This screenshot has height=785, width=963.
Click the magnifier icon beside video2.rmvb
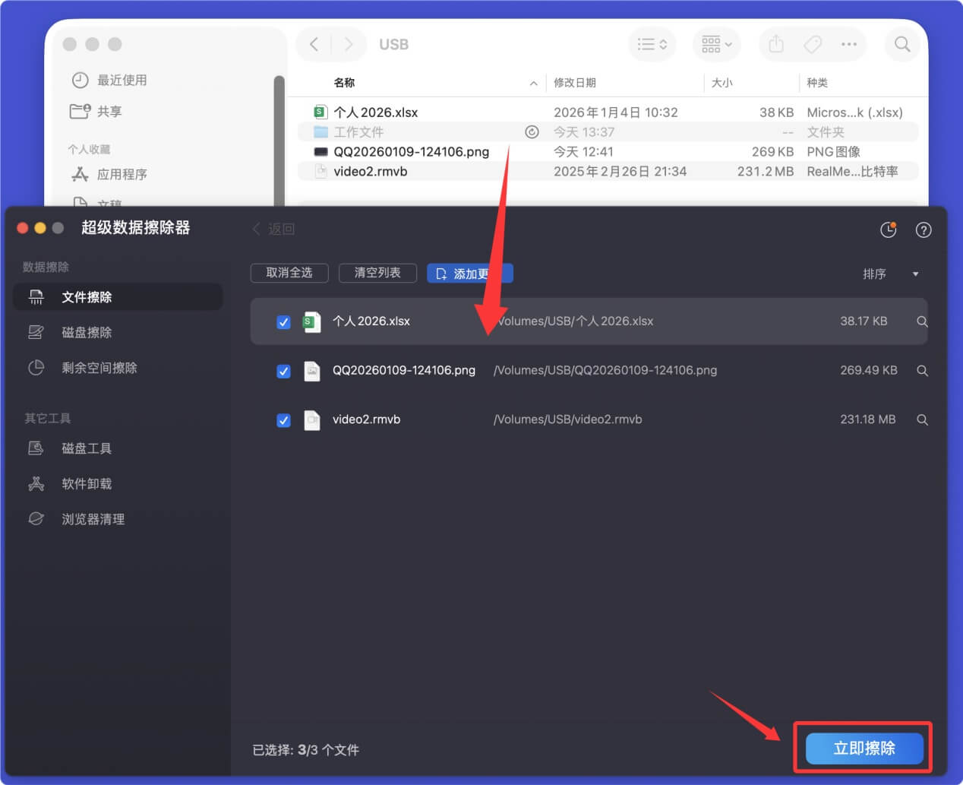pyautogui.click(x=922, y=419)
